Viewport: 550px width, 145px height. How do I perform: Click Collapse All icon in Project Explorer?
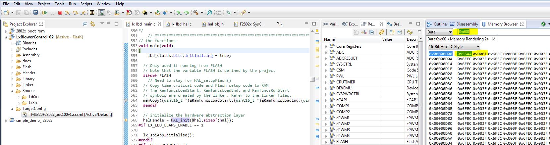point(85,24)
